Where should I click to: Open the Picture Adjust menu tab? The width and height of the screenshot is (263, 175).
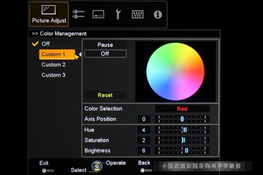pos(49,14)
